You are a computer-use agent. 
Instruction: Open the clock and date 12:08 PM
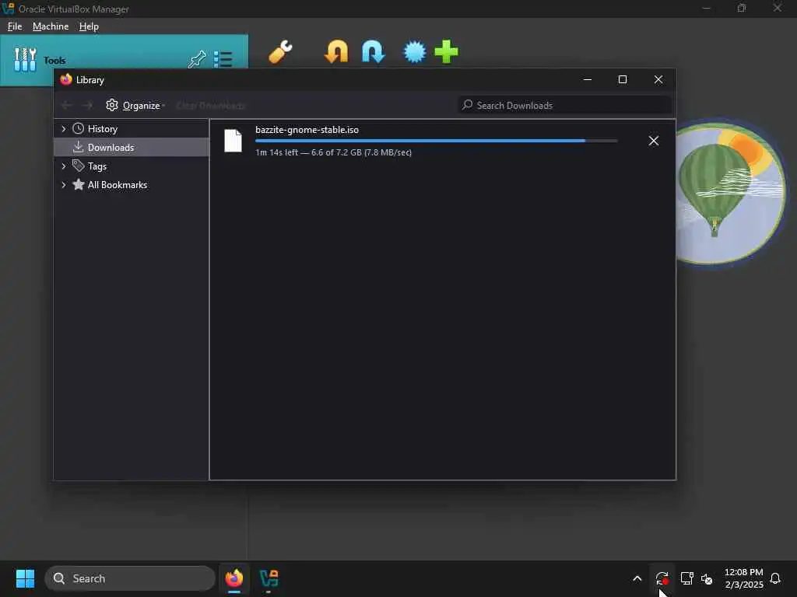pyautogui.click(x=743, y=578)
